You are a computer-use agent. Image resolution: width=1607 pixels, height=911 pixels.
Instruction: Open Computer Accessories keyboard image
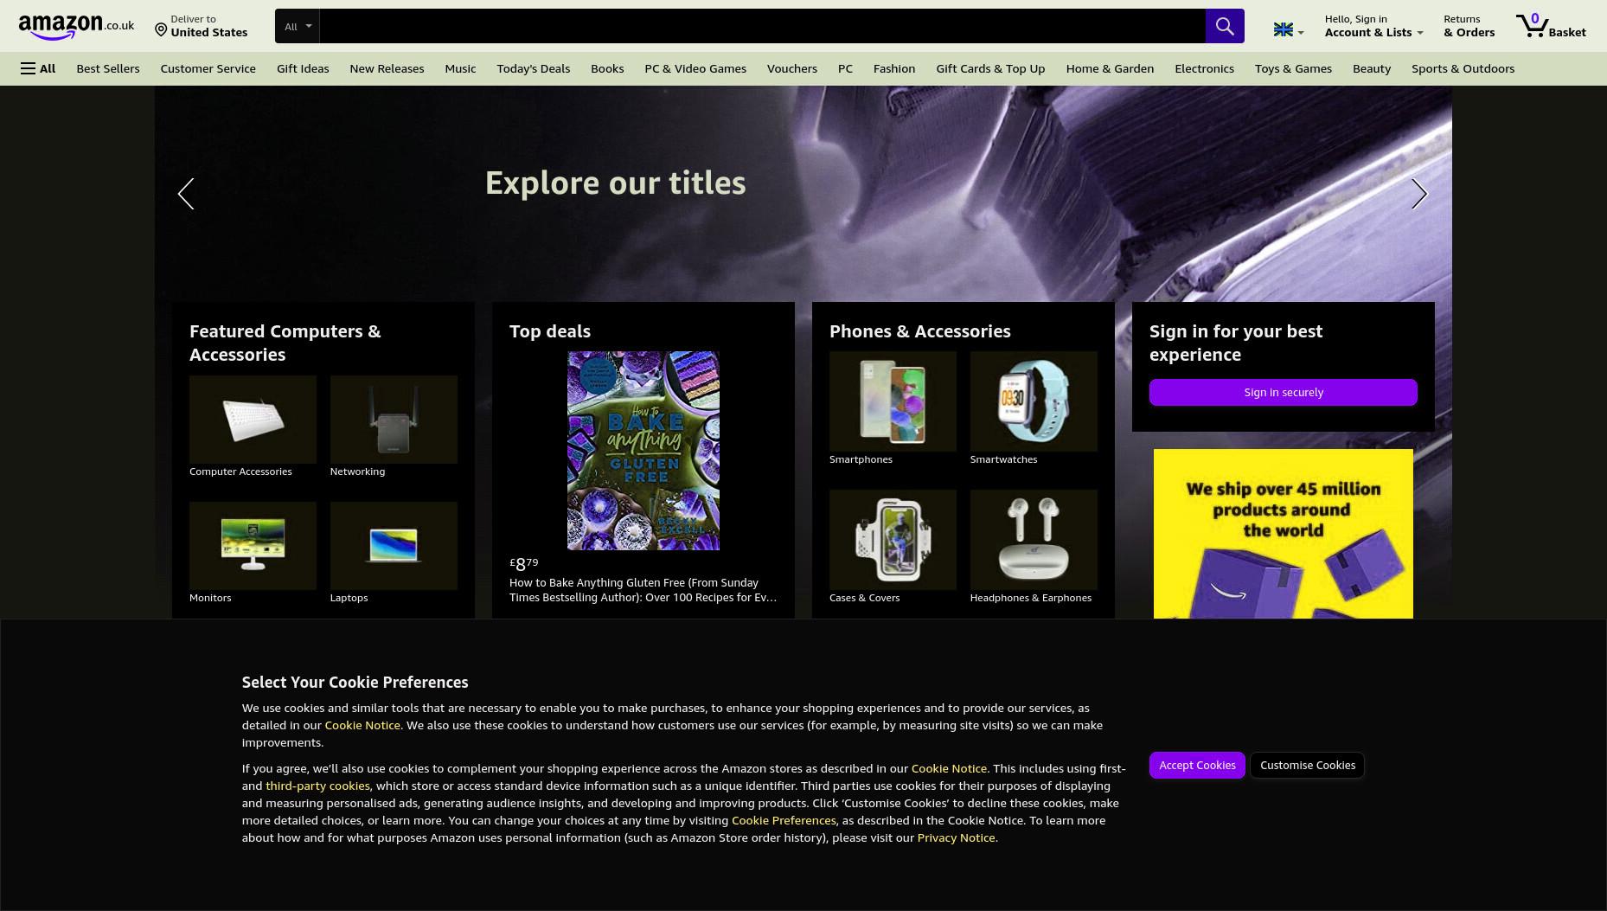click(x=253, y=420)
